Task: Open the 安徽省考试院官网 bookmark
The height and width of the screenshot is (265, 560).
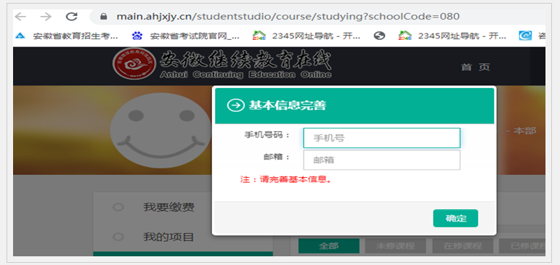Action: click(x=185, y=36)
